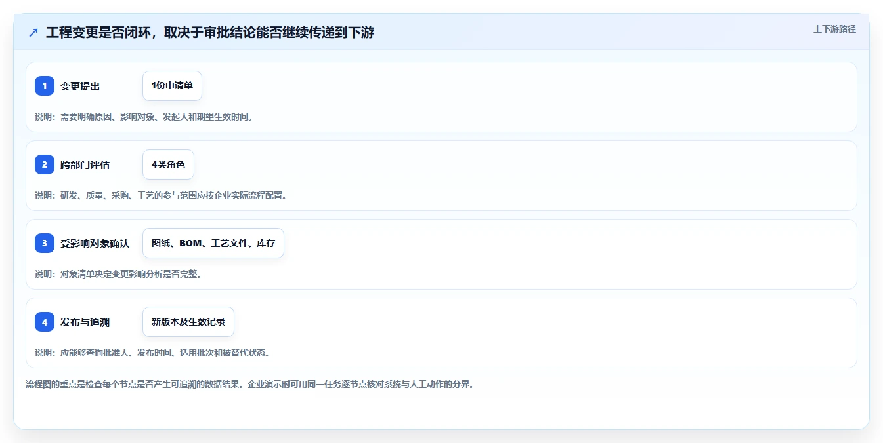This screenshot has height=443, width=883.
Task: Select the 发布与追溯 step title
Action: [85, 322]
